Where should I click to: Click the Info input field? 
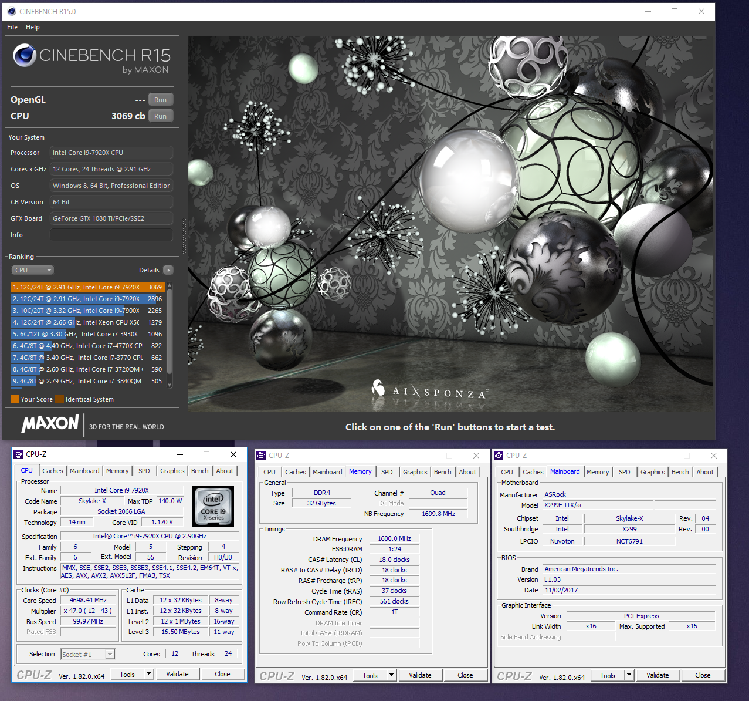pyautogui.click(x=111, y=235)
